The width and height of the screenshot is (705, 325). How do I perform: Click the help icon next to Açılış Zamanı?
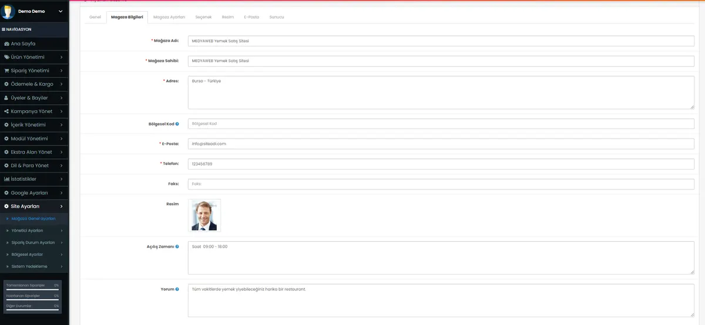click(x=177, y=247)
